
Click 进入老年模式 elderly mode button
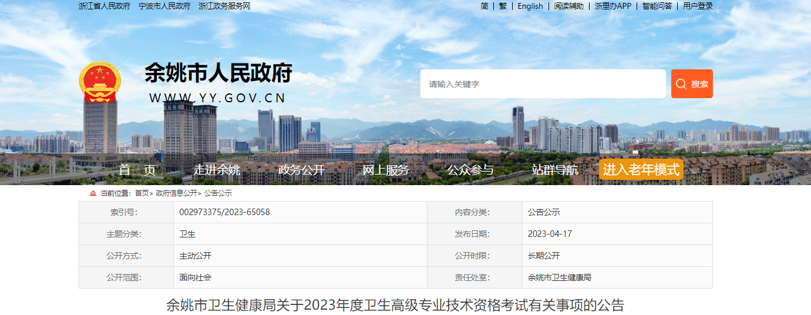click(641, 170)
